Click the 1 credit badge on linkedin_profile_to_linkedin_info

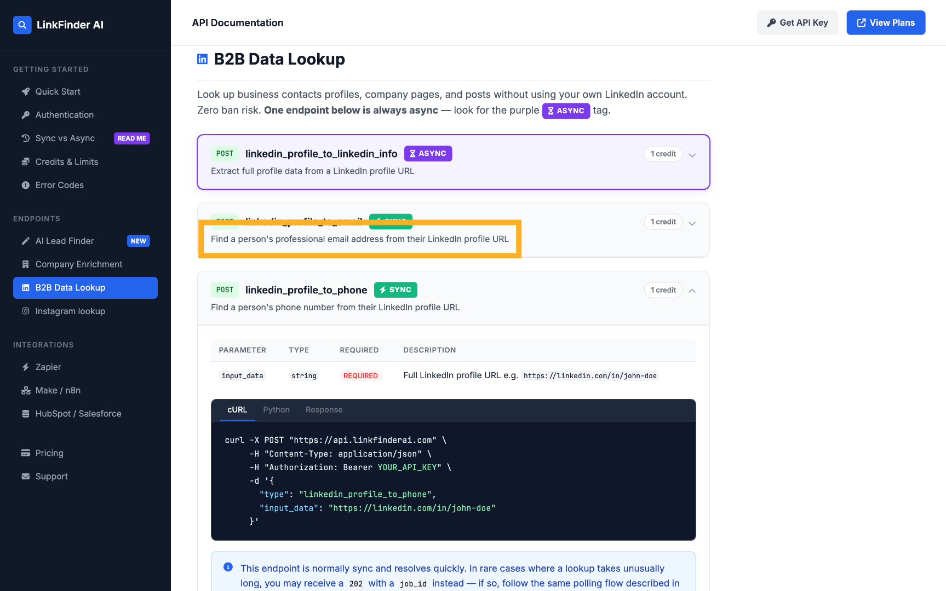point(663,154)
